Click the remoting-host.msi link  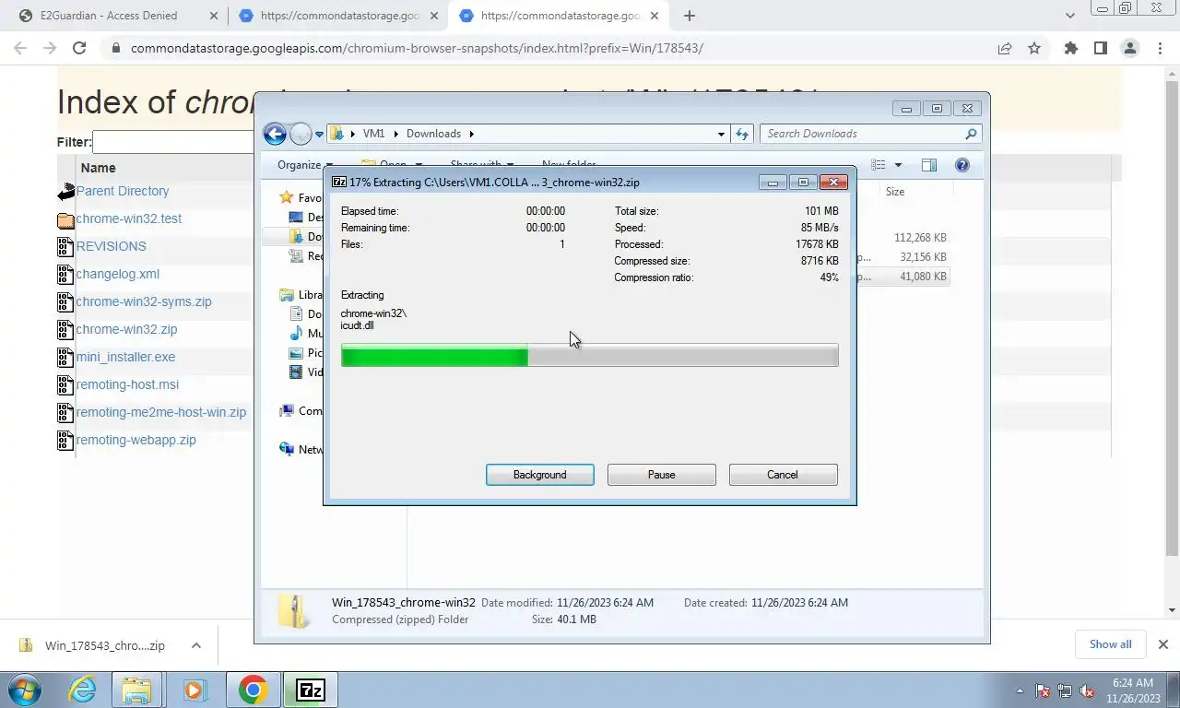coord(127,384)
